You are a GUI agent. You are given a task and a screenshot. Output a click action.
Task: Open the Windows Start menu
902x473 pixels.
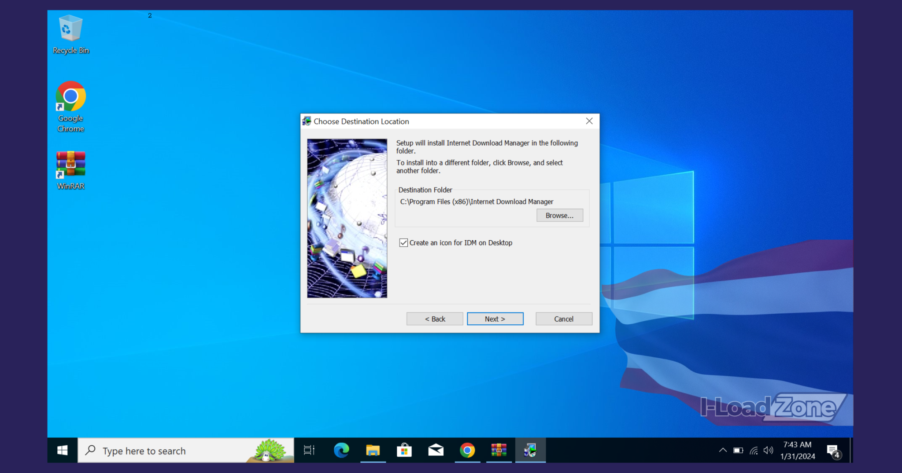click(x=63, y=450)
